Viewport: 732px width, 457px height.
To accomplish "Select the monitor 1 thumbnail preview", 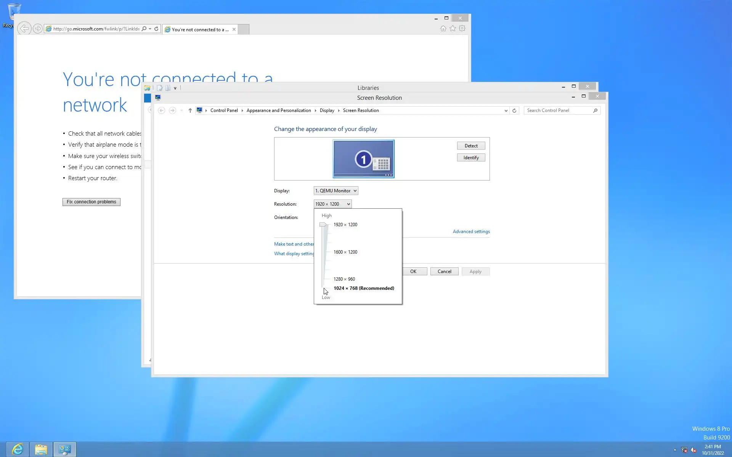I will 363,159.
